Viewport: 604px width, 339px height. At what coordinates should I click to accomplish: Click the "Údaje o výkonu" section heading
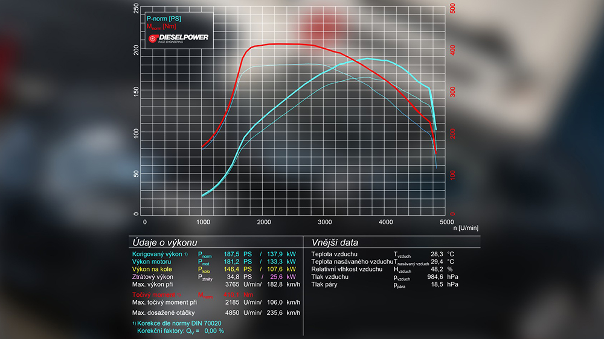(x=164, y=242)
